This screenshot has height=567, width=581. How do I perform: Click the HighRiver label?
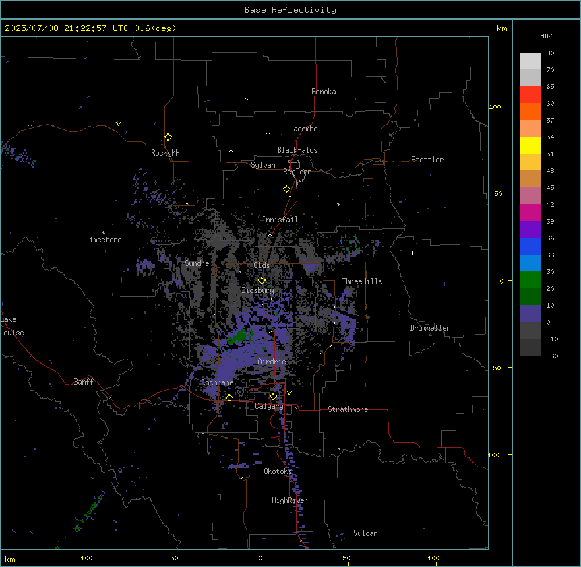pos(290,500)
